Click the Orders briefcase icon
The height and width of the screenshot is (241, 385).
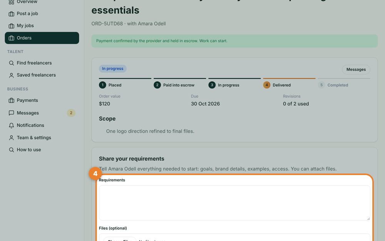pyautogui.click(x=11, y=38)
